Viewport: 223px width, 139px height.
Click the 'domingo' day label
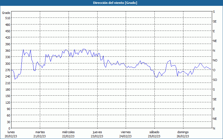click(183, 132)
